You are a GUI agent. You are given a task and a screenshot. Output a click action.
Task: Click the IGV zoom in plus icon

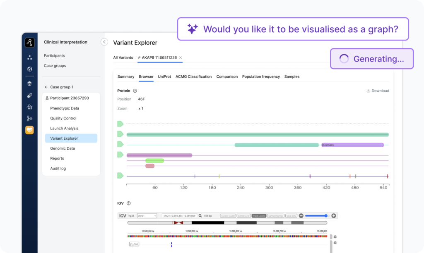tap(334, 216)
